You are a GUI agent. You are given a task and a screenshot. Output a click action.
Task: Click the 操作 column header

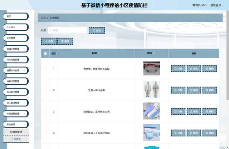194,54
